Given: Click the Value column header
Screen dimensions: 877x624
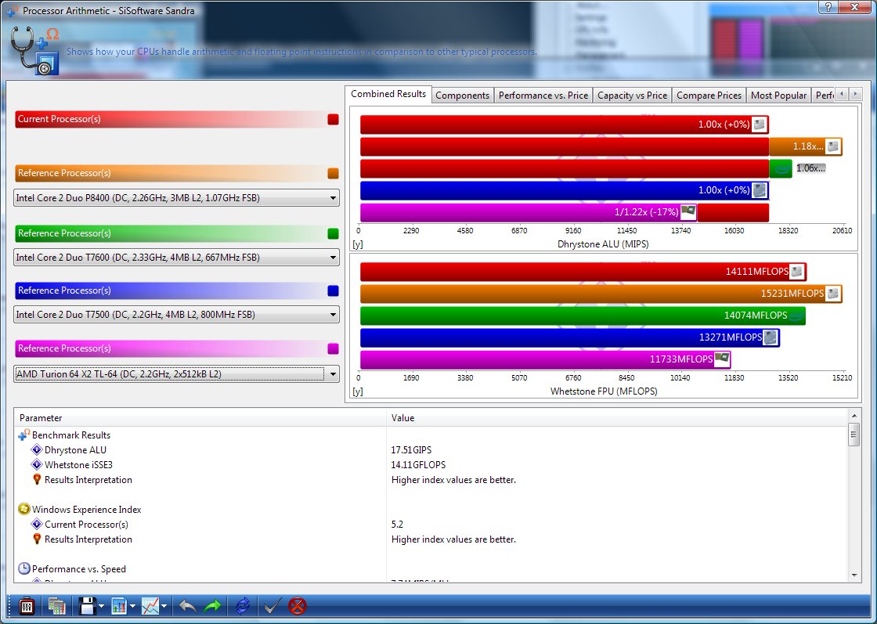Looking at the screenshot, I should tap(617, 417).
